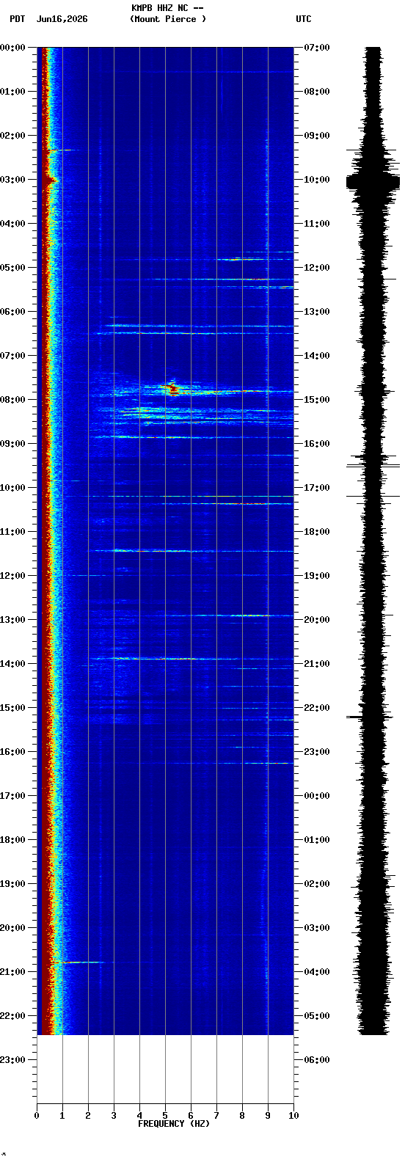The width and height of the screenshot is (405, 1162).
Task: Click the 'UTC' timezone label
Action: [304, 19]
